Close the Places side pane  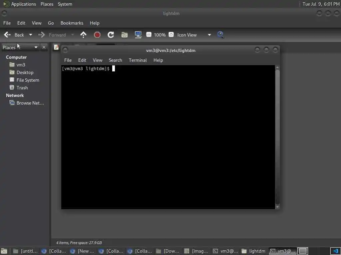point(44,47)
